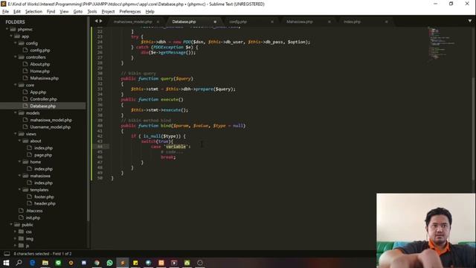Click line number 44 in the gutter
Viewport: 476px width, 268px height.
pyautogui.click(x=100, y=147)
